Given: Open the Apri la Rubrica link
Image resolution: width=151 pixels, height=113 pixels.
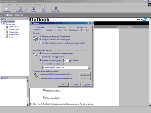Looking at the screenshot, I should pyautogui.click(x=54, y=90).
